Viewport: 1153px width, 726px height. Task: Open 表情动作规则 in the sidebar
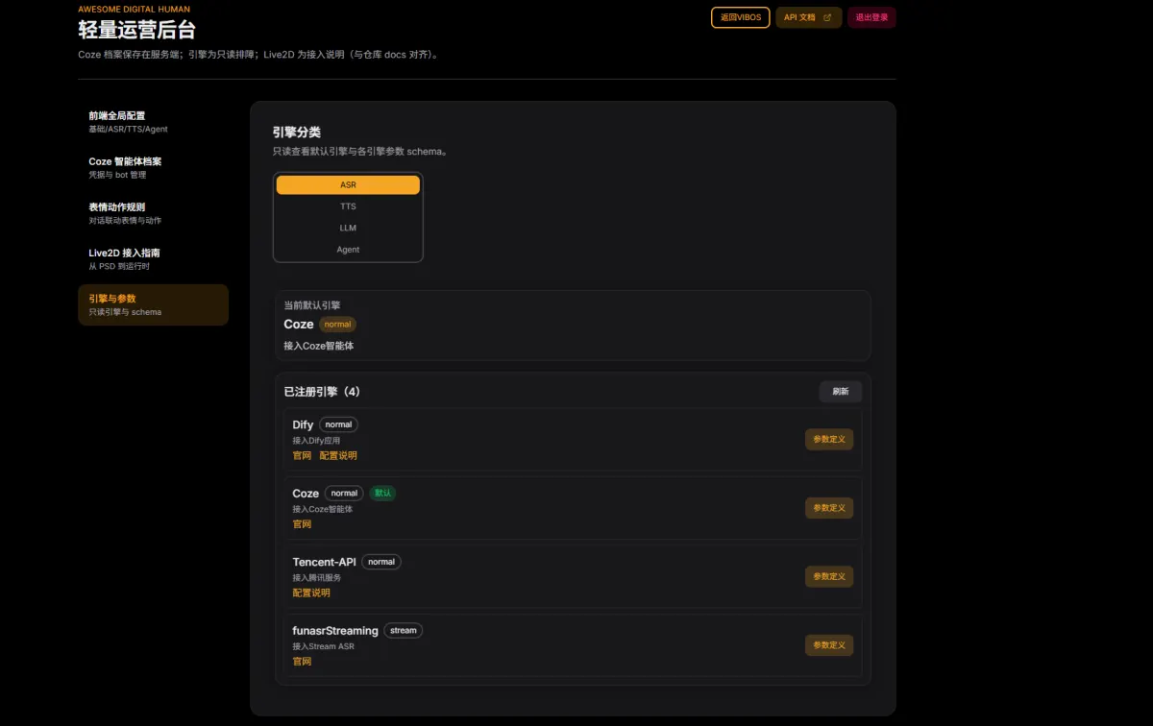pyautogui.click(x=153, y=213)
